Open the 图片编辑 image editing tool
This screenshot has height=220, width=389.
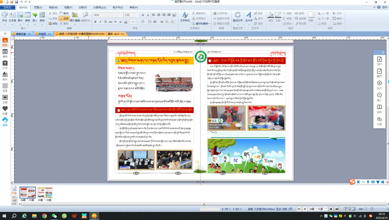coord(75,16)
